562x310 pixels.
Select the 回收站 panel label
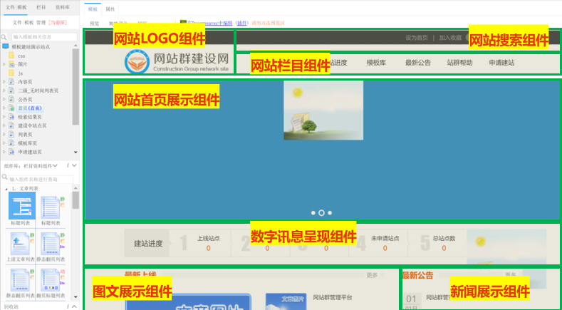11,306
